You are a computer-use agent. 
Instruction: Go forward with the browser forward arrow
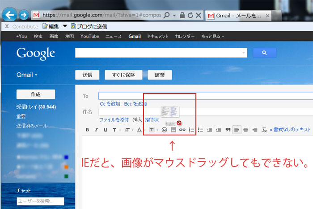[x=24, y=15]
